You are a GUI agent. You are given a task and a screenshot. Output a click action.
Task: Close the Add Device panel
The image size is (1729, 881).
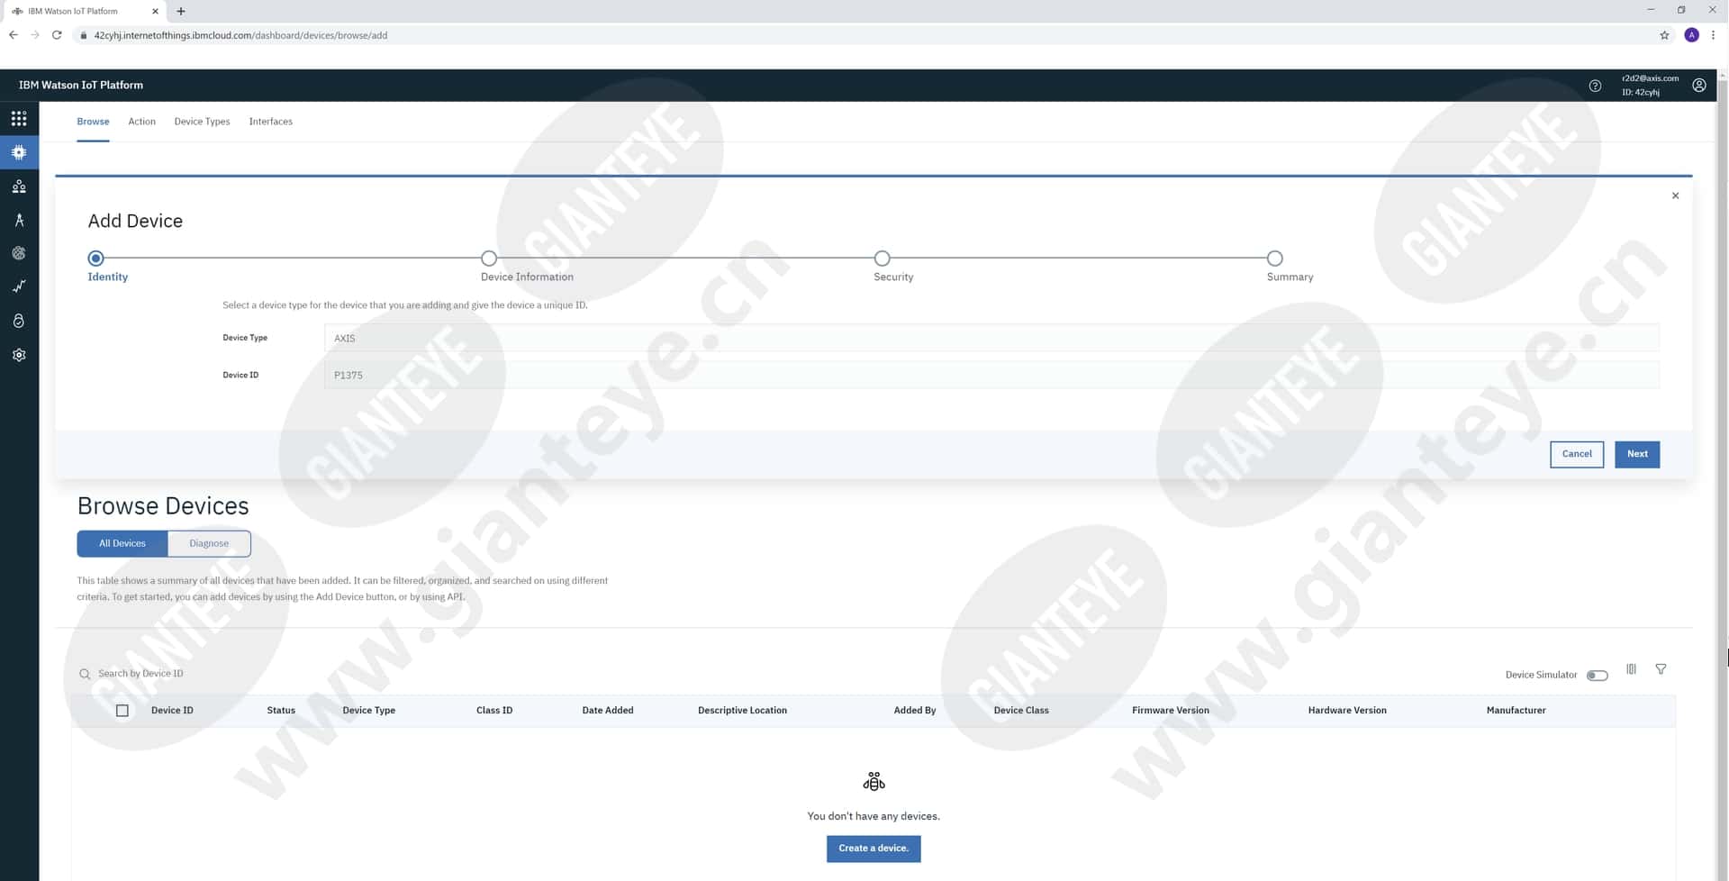pyautogui.click(x=1675, y=195)
